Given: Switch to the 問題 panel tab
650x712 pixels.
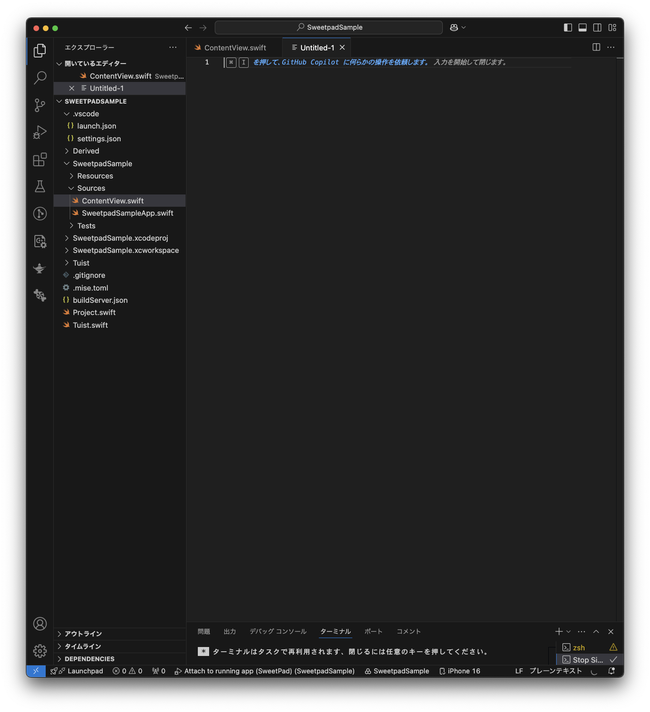Looking at the screenshot, I should coord(203,631).
